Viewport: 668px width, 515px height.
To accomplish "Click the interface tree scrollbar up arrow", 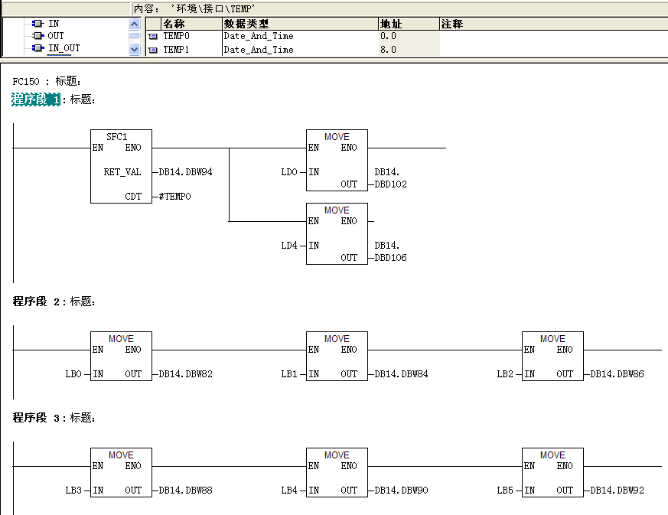I will pyautogui.click(x=135, y=23).
